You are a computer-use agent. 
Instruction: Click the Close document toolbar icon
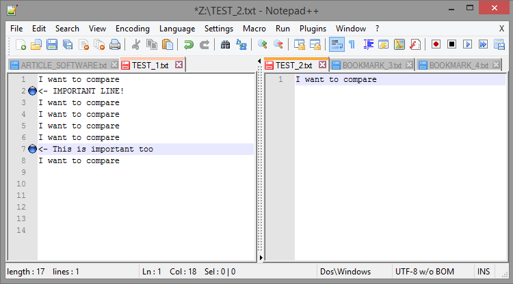click(x=83, y=44)
